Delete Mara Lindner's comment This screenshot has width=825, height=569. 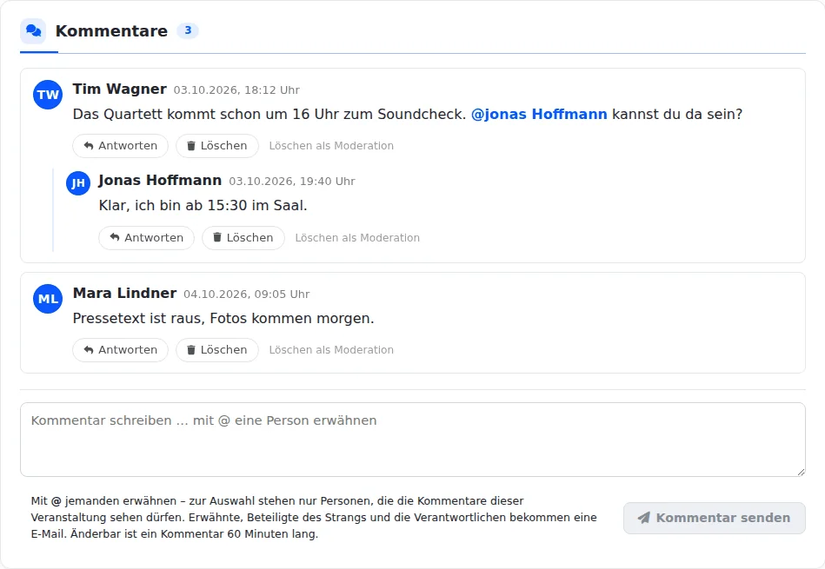pos(217,350)
